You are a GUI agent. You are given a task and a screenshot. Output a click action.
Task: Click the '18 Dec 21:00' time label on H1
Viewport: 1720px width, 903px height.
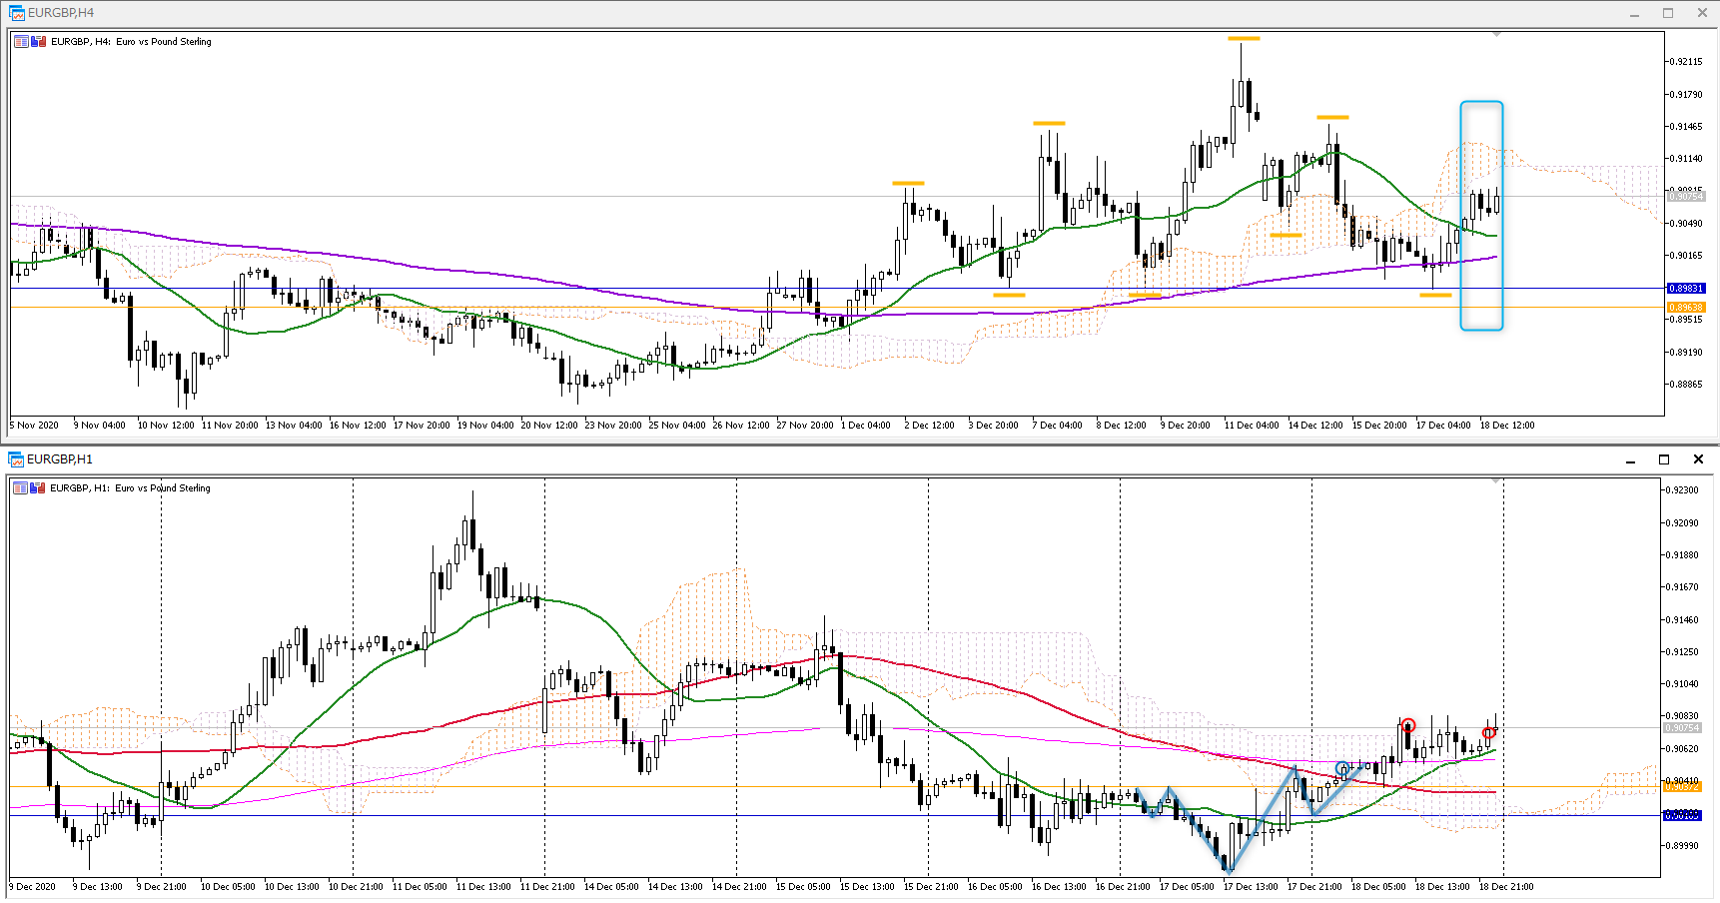[1506, 887]
